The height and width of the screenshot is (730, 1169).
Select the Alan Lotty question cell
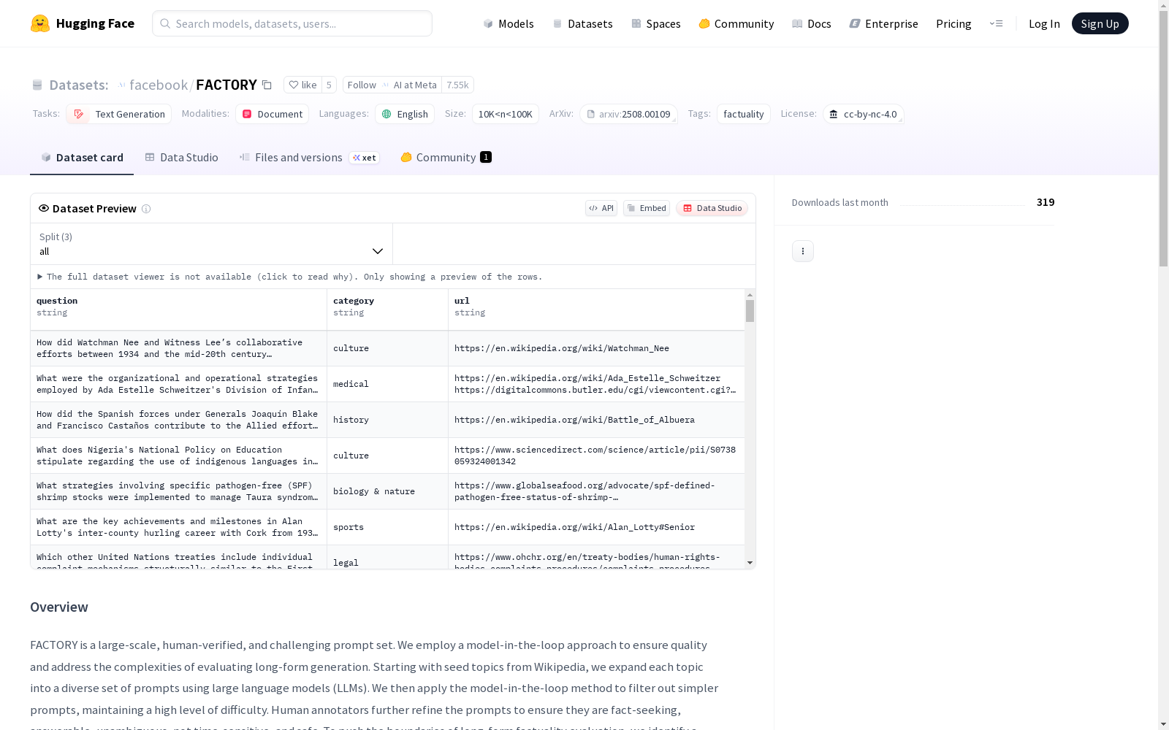click(x=178, y=527)
